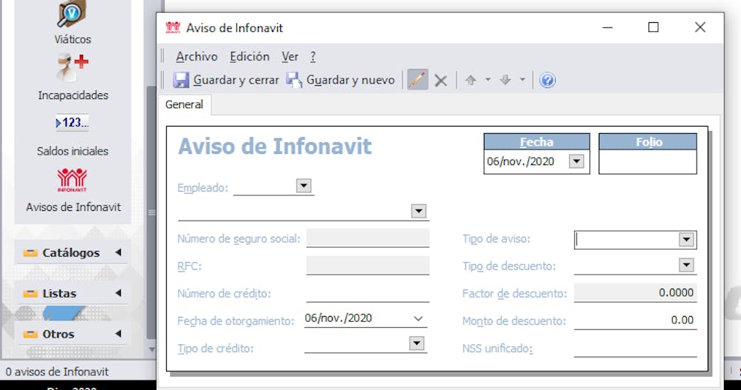Open the blue help question icon

coord(548,80)
